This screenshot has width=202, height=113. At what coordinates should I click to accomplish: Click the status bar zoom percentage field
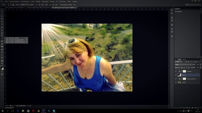(7, 106)
